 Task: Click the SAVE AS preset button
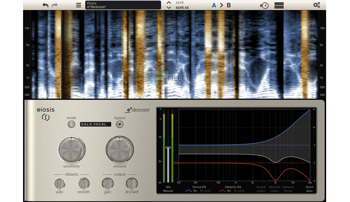[182, 8]
